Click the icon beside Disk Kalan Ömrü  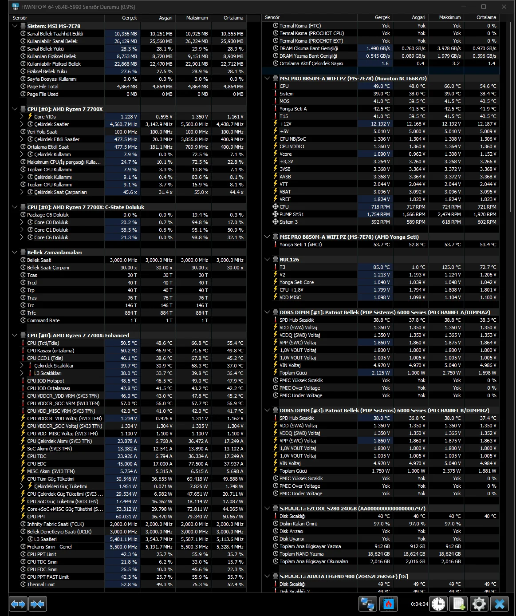point(276,524)
